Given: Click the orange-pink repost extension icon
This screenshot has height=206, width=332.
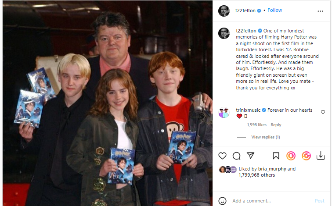Looking at the screenshot, I should coord(306,156).
